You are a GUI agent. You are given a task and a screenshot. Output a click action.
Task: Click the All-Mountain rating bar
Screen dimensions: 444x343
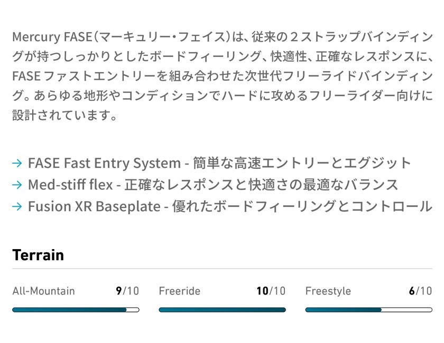coord(76,310)
